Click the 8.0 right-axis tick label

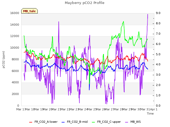pyautogui.click(x=158, y=24)
